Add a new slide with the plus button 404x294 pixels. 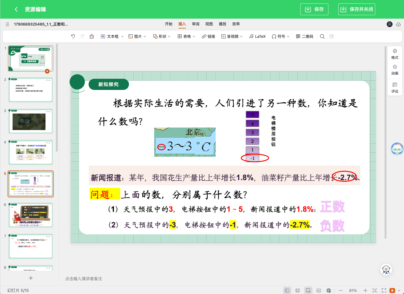tap(31, 278)
